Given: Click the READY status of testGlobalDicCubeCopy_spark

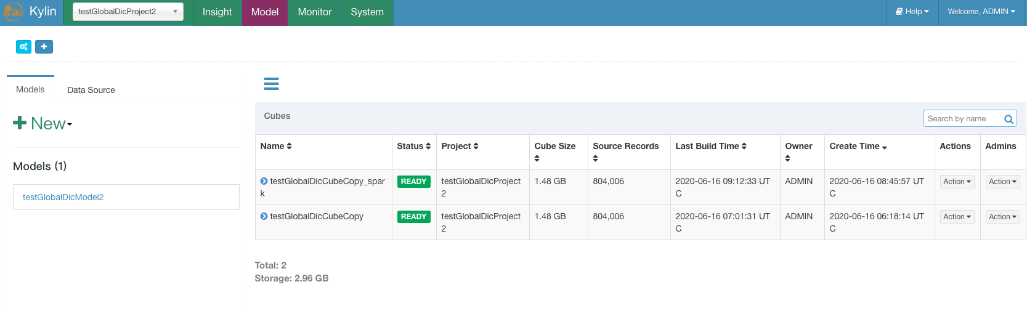Looking at the screenshot, I should coord(413,182).
